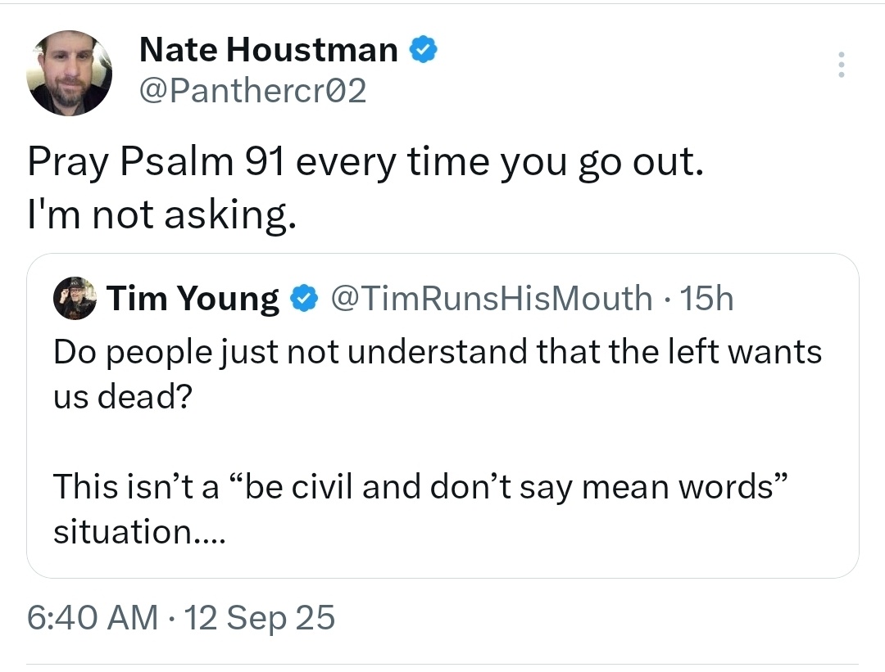This screenshot has width=885, height=672.
Task: Click the 6:40 AM posting time
Action: [93, 617]
